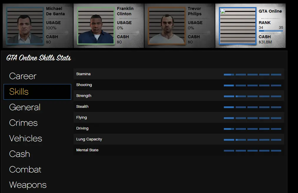Click Michael De Santa's mugshot portrait
Viewport: 298px width, 193px height.
25,26
